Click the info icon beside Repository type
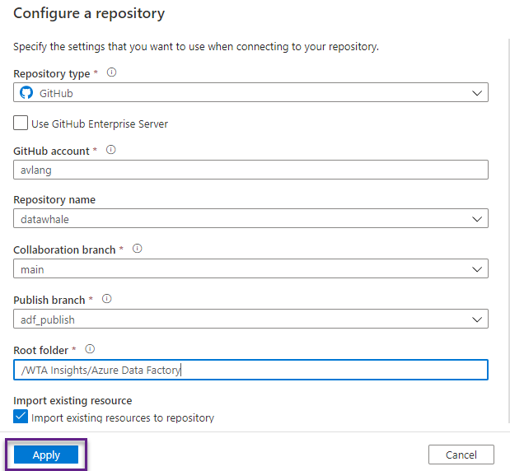Screen dimensions: 510x471 pos(112,72)
